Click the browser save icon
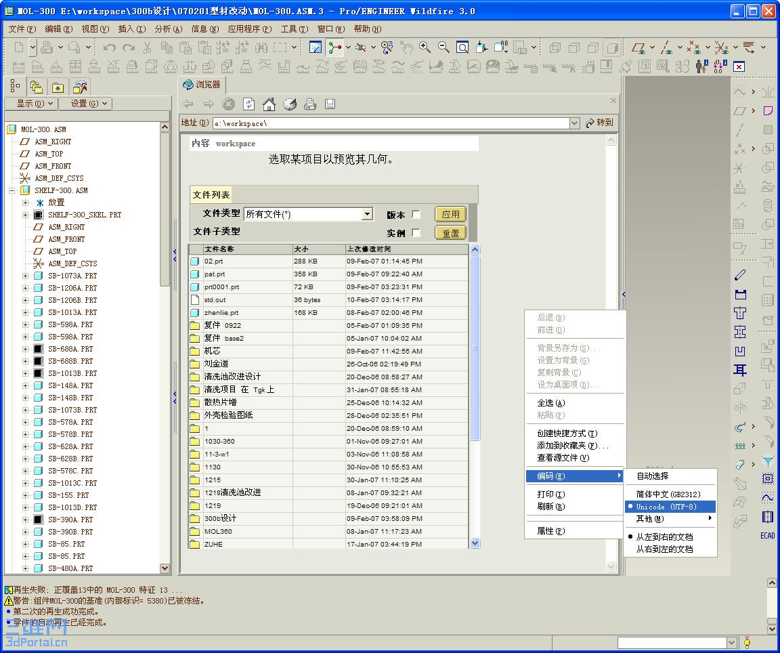The width and height of the screenshot is (780, 653). 330,104
